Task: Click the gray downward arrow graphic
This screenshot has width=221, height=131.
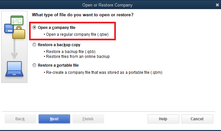Action: [x=14, y=49]
